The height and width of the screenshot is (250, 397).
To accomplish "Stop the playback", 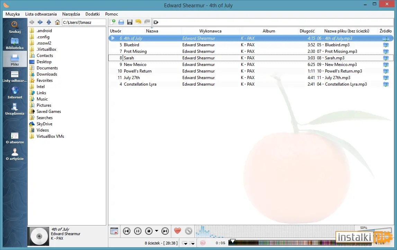I will [149, 231].
